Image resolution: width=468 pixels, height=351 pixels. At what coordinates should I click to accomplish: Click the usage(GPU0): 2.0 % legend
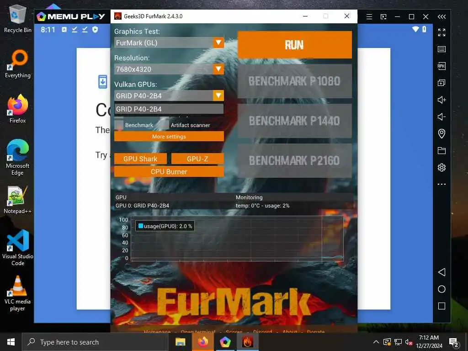165,226
